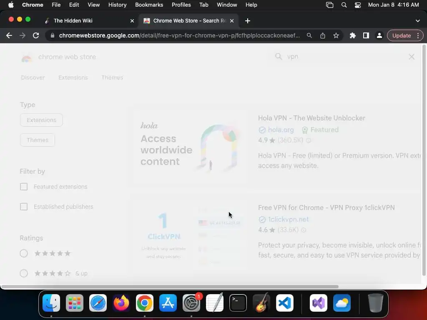Open Free VPN for Chrome 1clickVPN
Image resolution: width=427 pixels, height=320 pixels.
point(326,207)
